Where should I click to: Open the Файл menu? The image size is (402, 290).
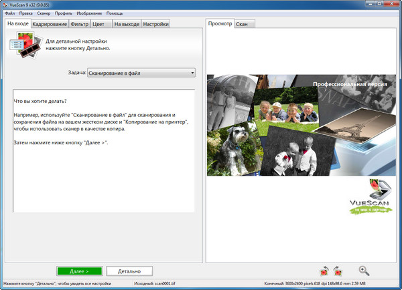[x=10, y=13]
